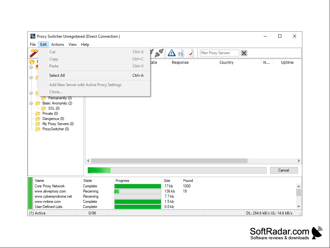Sort by the Uptime column header
Viewport: 330px width, 248px height.
coord(287,63)
